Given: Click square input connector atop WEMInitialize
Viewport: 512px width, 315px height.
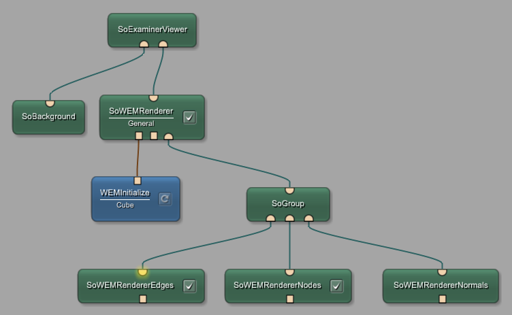Looking at the screenshot, I should pos(137,180).
